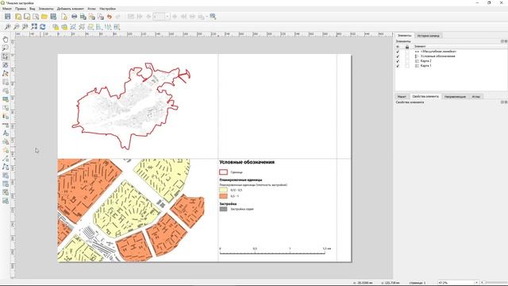508x286 pixels.
Task: Open the Макет menu
Action: point(7,9)
